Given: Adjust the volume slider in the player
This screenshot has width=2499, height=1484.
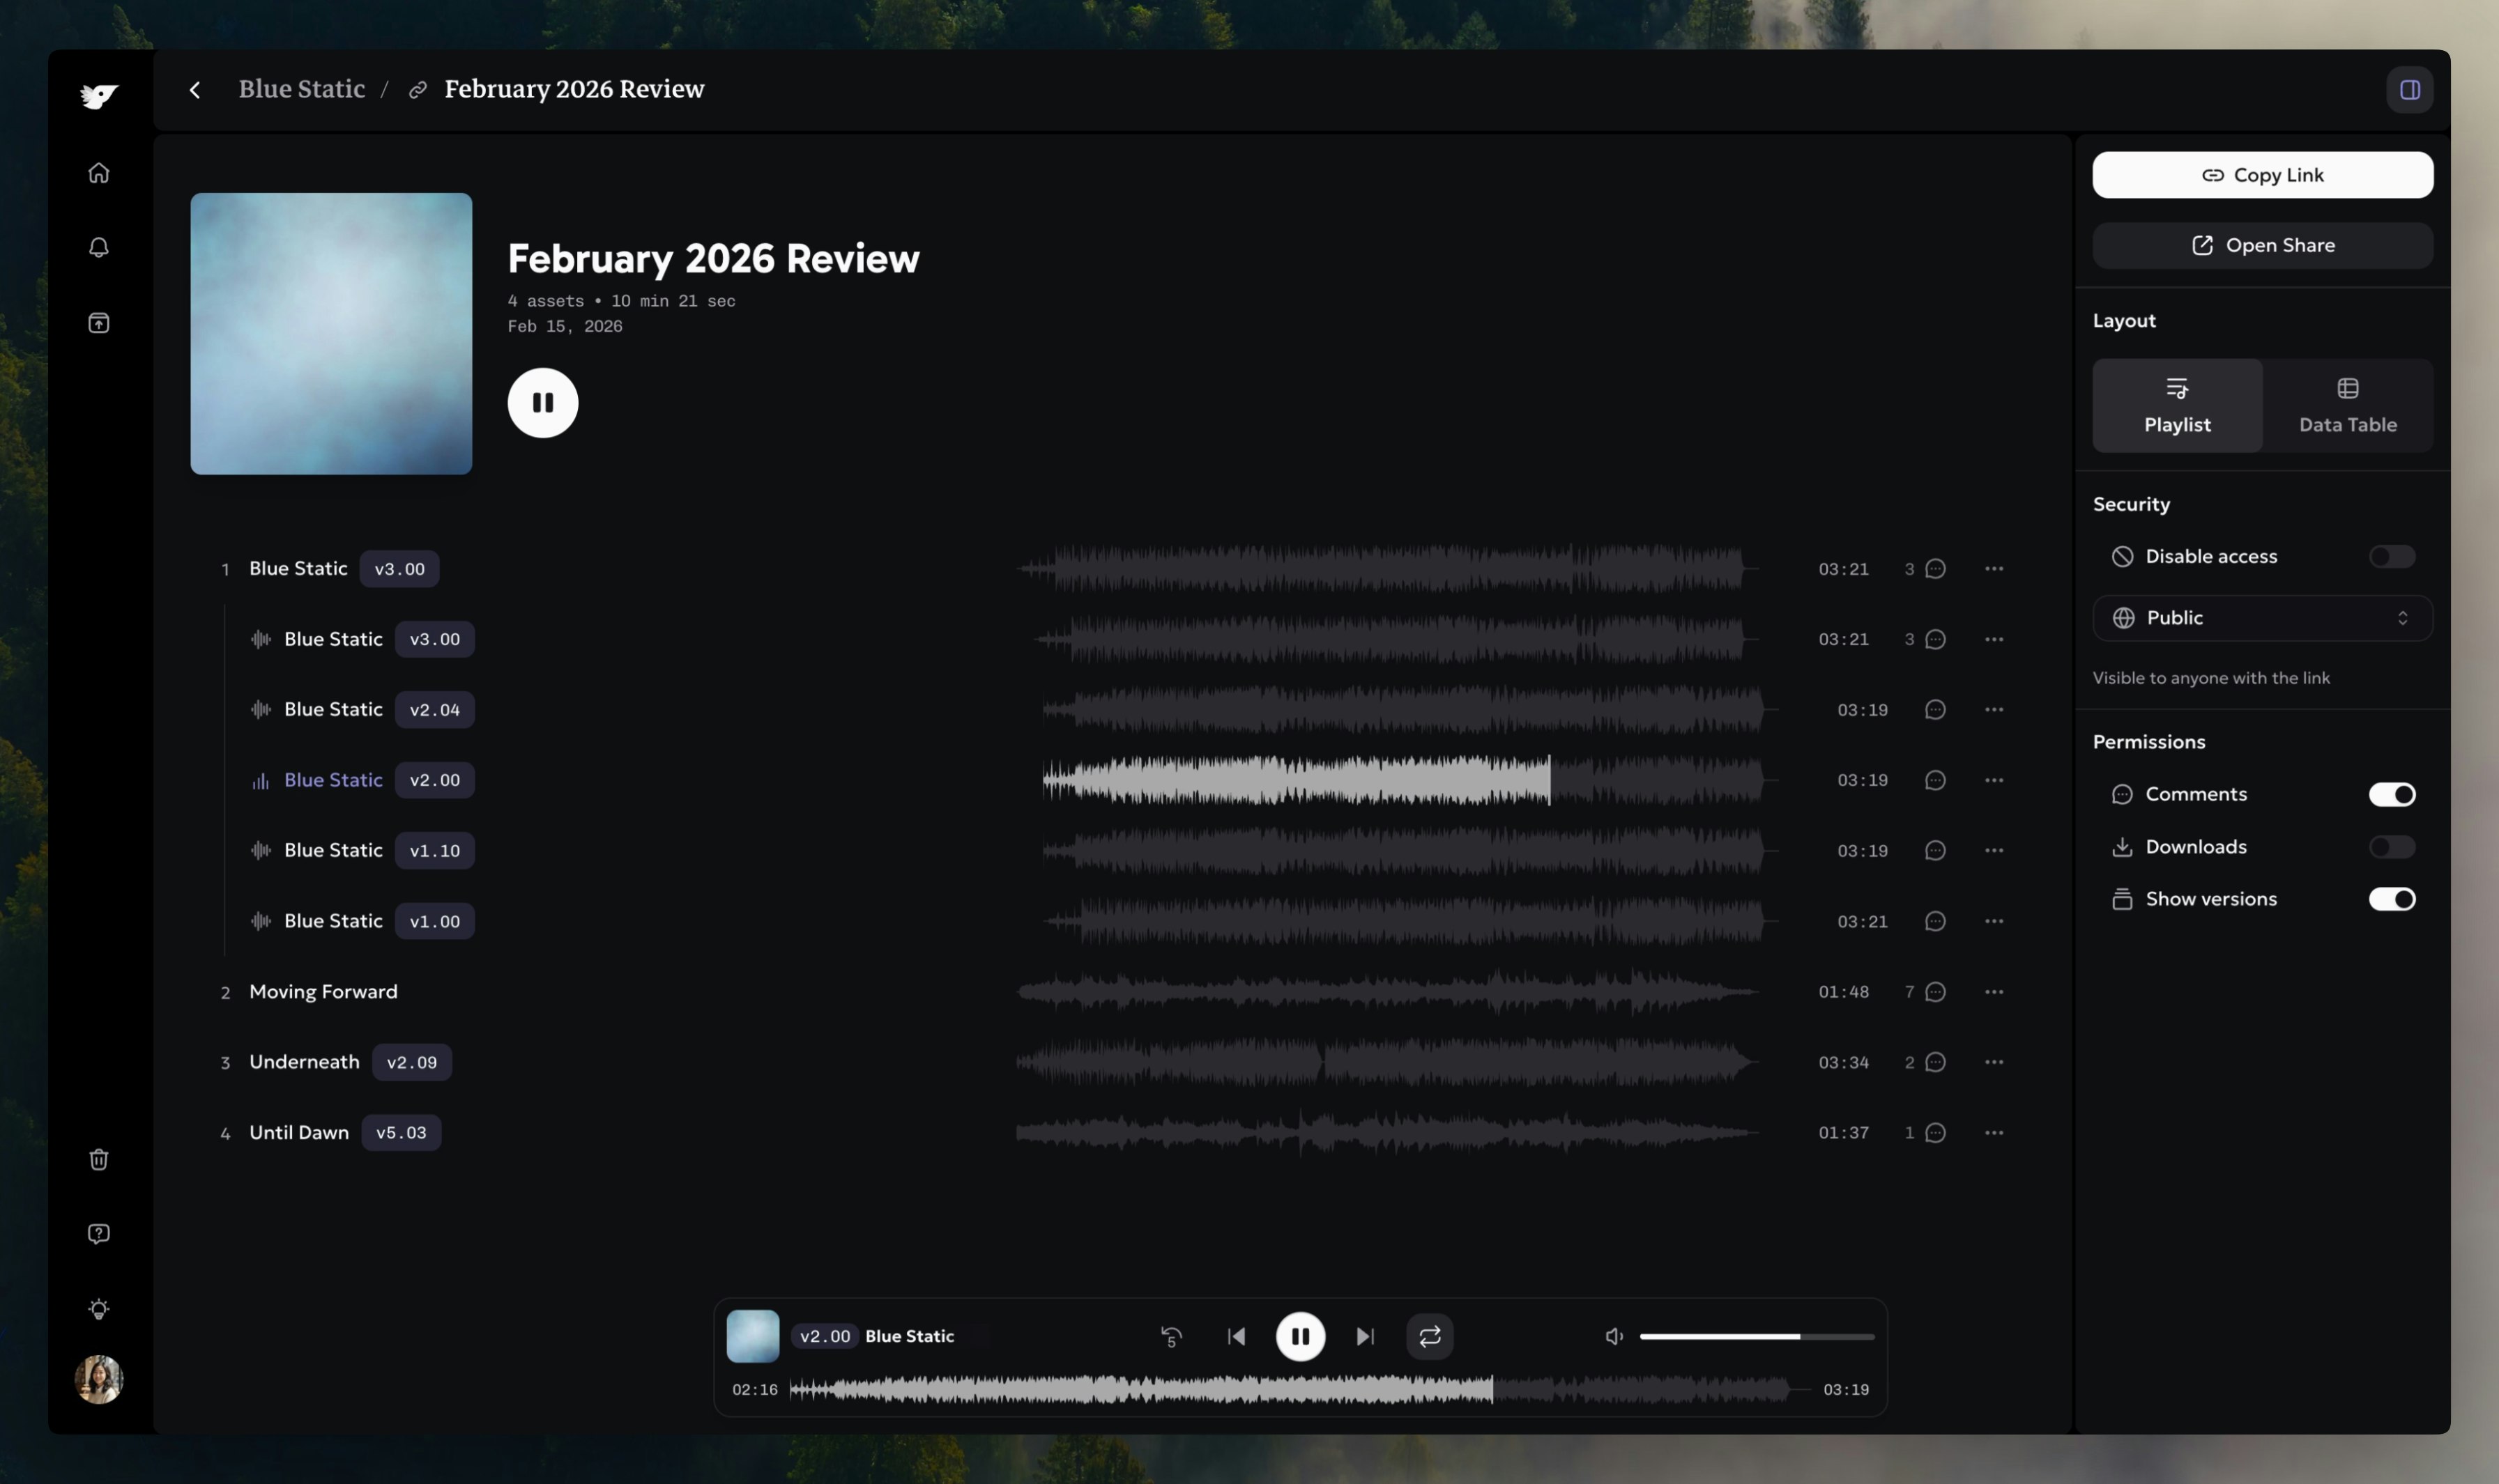Looking at the screenshot, I should pyautogui.click(x=1756, y=1337).
